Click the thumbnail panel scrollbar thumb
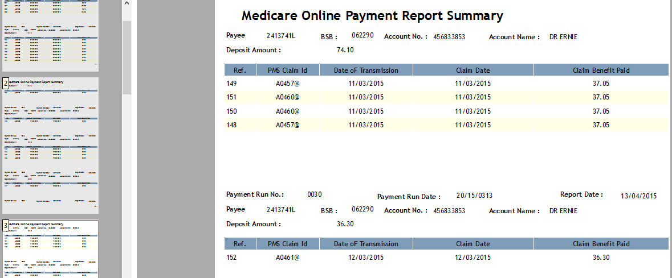The height and width of the screenshot is (278, 672). 127,57
